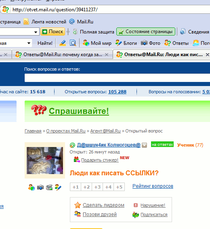
Task: Click the Спрашивайте! link
Action: 79,111
